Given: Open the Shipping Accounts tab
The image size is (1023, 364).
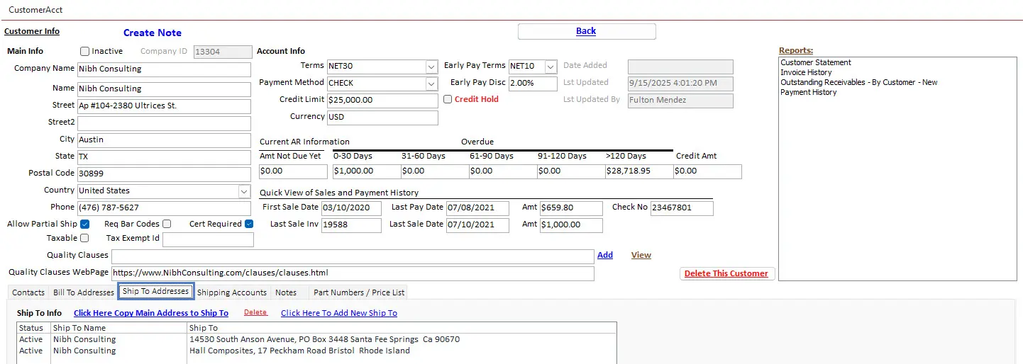Looking at the screenshot, I should [232, 292].
